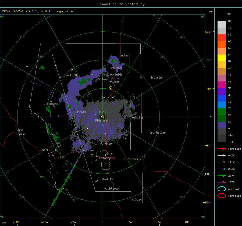Click the 65 dBZ red swatch
Screen dimensions: 242x226
coord(222,38)
